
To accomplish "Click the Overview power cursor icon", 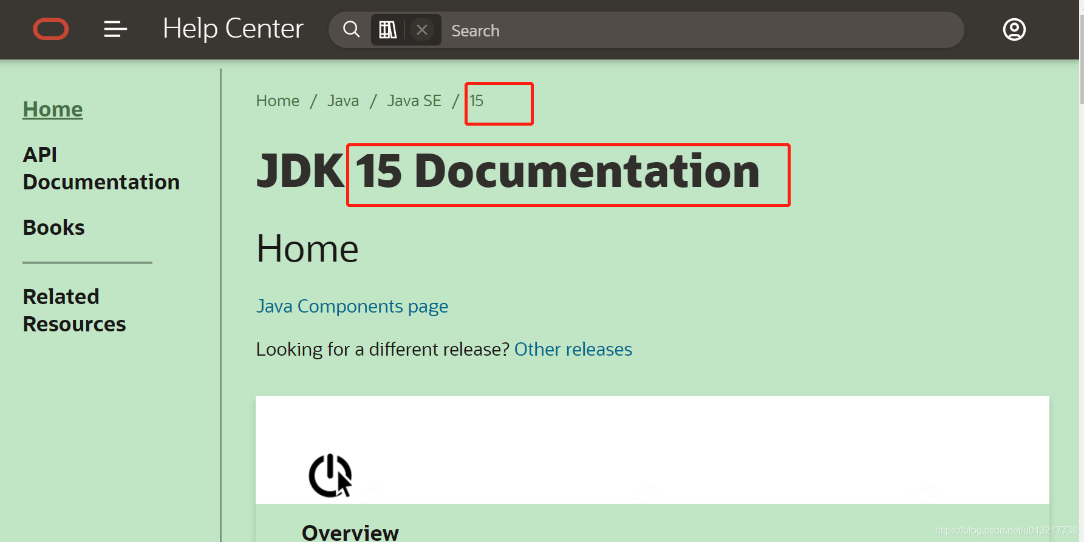I will (x=330, y=475).
